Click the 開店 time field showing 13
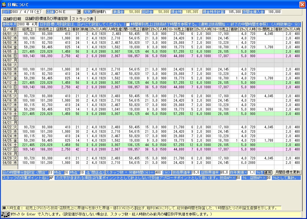This screenshot has width=307, height=219. click(50, 172)
